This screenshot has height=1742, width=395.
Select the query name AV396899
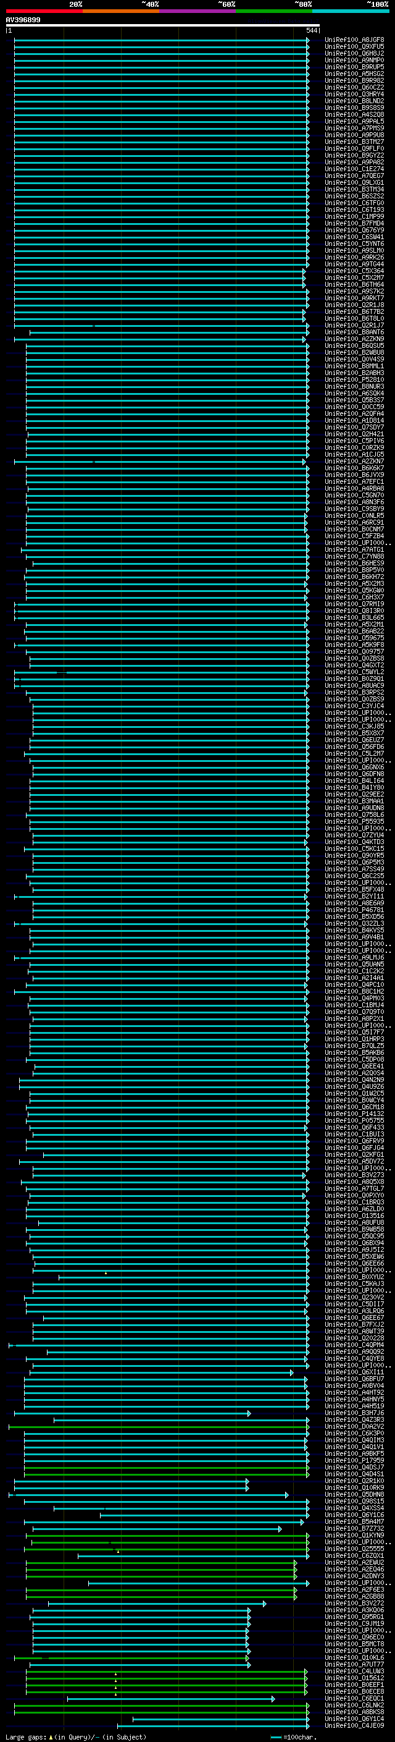[23, 20]
